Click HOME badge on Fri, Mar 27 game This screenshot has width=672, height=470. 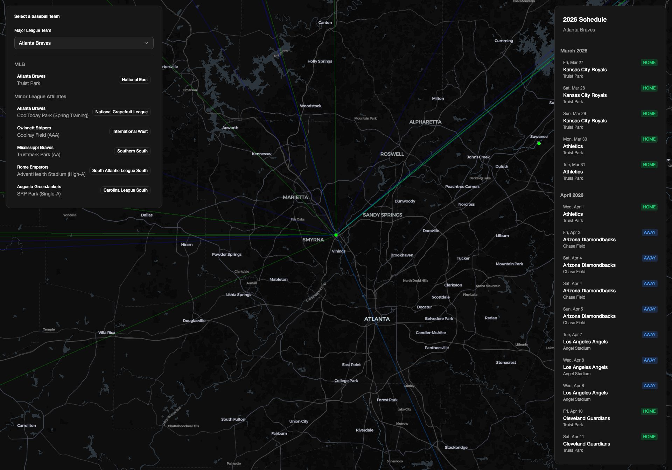(x=649, y=63)
